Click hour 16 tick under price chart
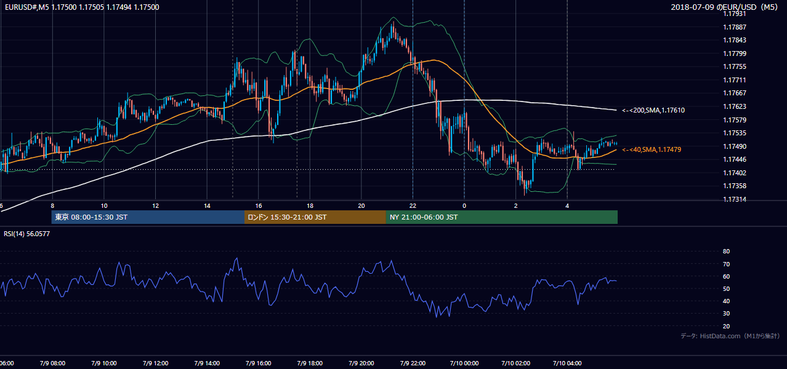The image size is (787, 369). pos(259,206)
